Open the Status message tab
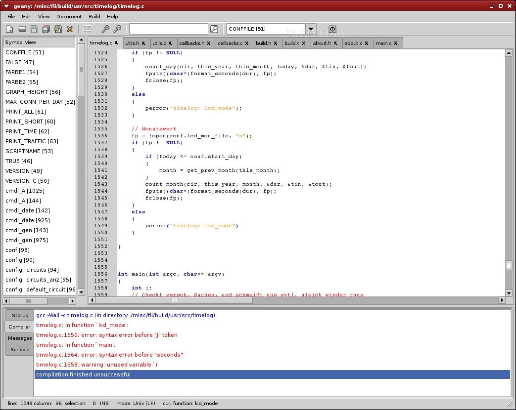 20,315
